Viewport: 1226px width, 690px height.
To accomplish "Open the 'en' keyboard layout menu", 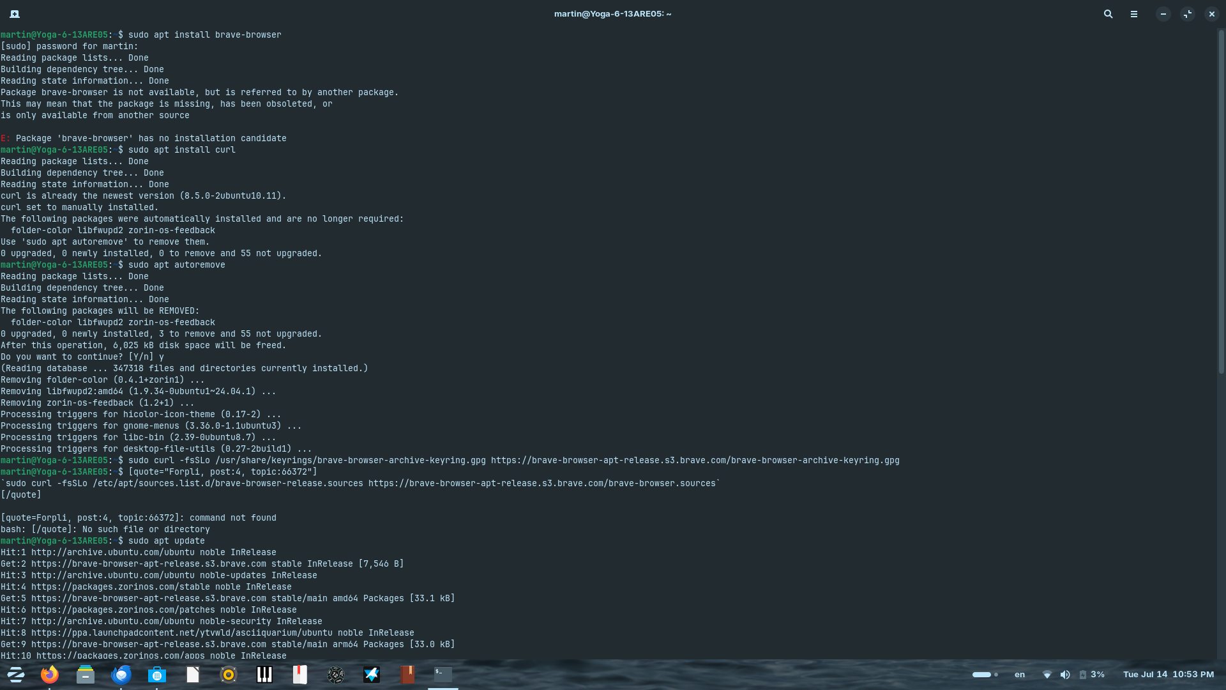I will (1020, 675).
